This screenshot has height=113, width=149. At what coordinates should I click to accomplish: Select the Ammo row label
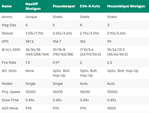7,17
